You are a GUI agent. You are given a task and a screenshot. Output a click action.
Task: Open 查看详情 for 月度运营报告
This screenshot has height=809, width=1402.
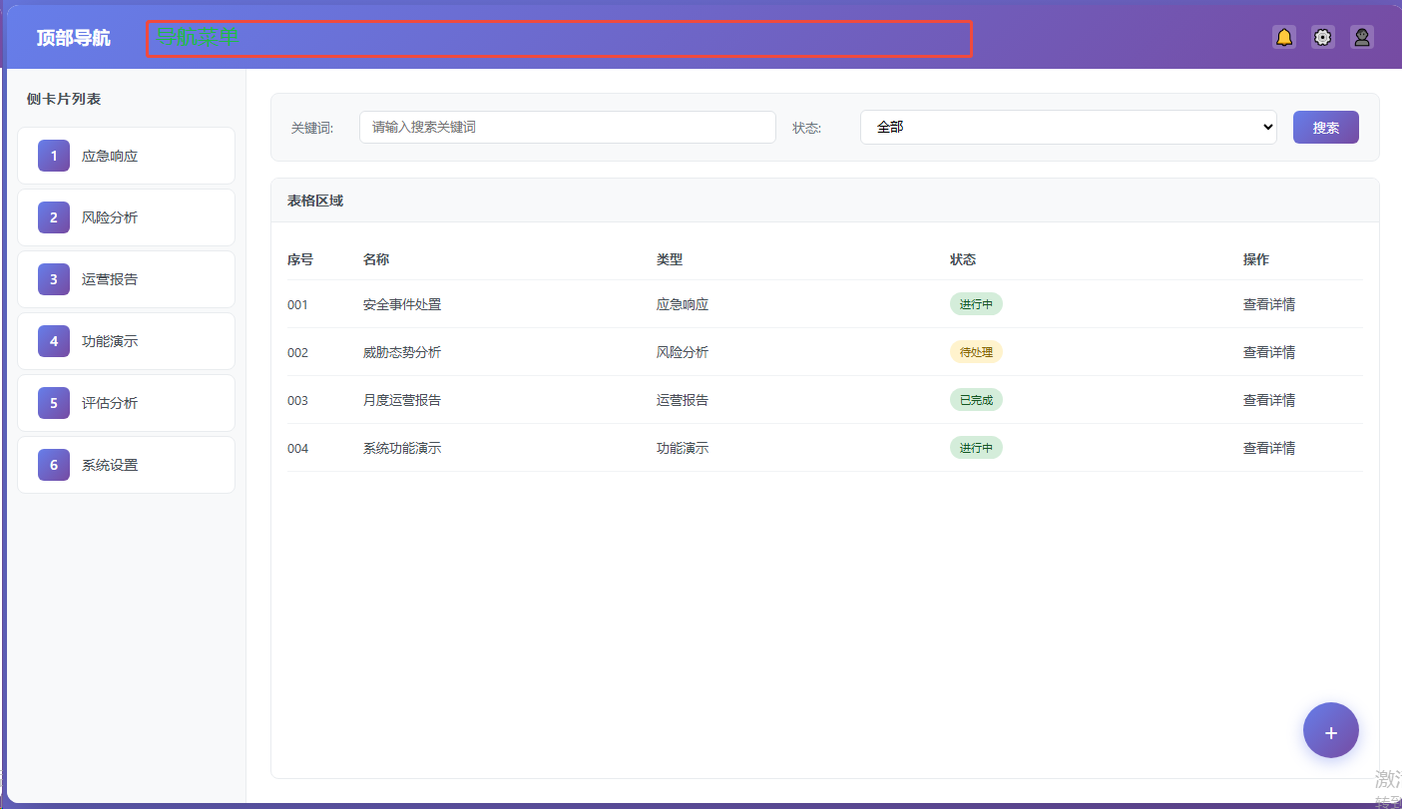click(1268, 400)
